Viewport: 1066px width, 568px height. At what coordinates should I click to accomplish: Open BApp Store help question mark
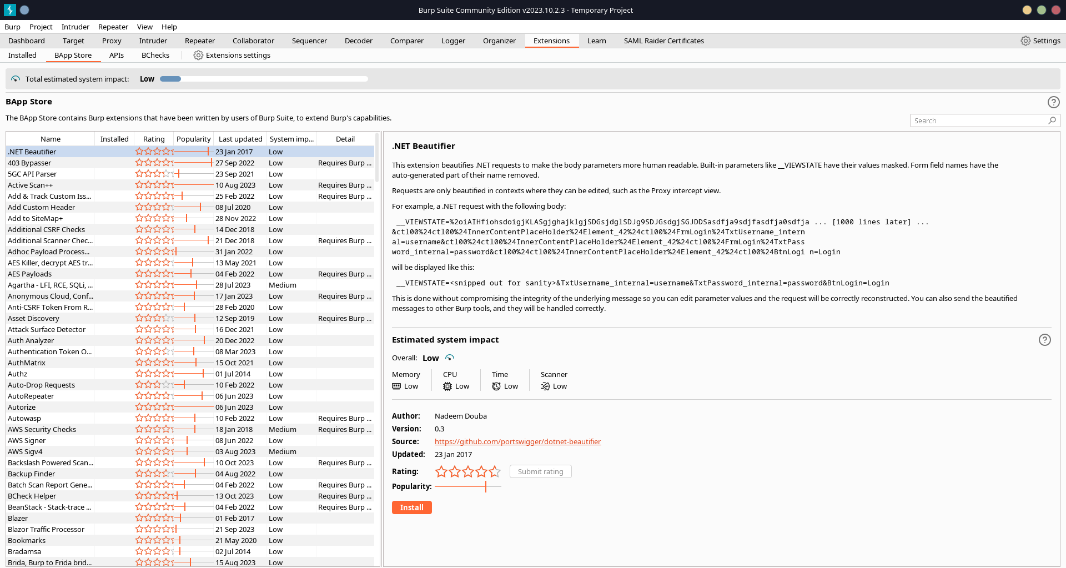1053,102
